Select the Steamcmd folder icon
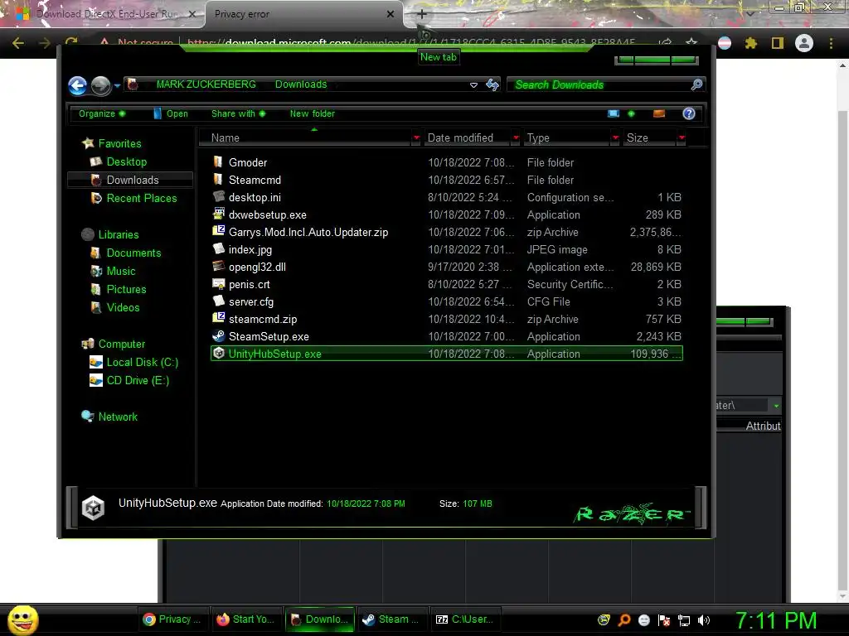The height and width of the screenshot is (636, 849). [218, 179]
